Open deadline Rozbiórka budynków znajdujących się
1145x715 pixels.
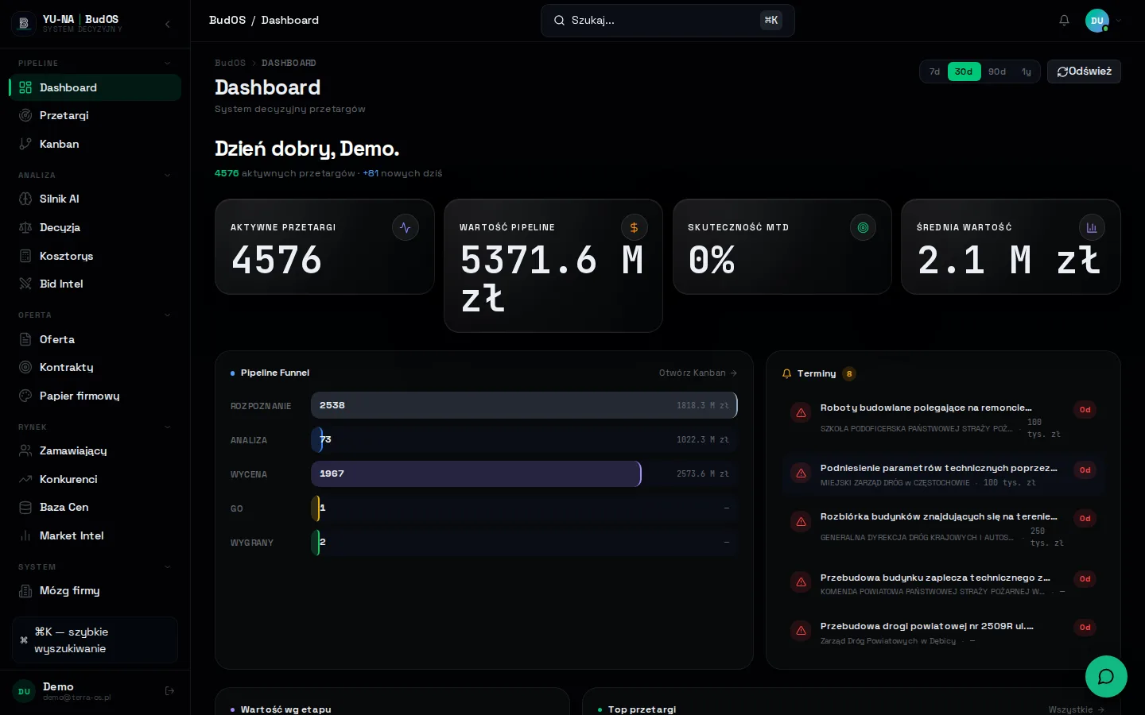coord(943,529)
